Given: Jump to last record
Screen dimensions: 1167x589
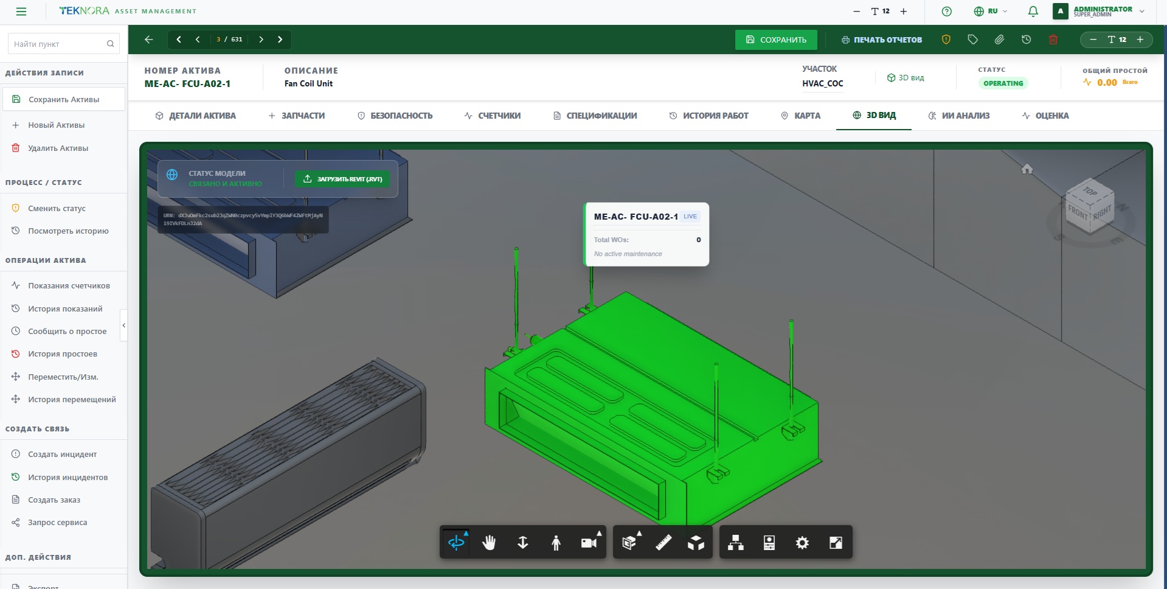Looking at the screenshot, I should [x=280, y=40].
